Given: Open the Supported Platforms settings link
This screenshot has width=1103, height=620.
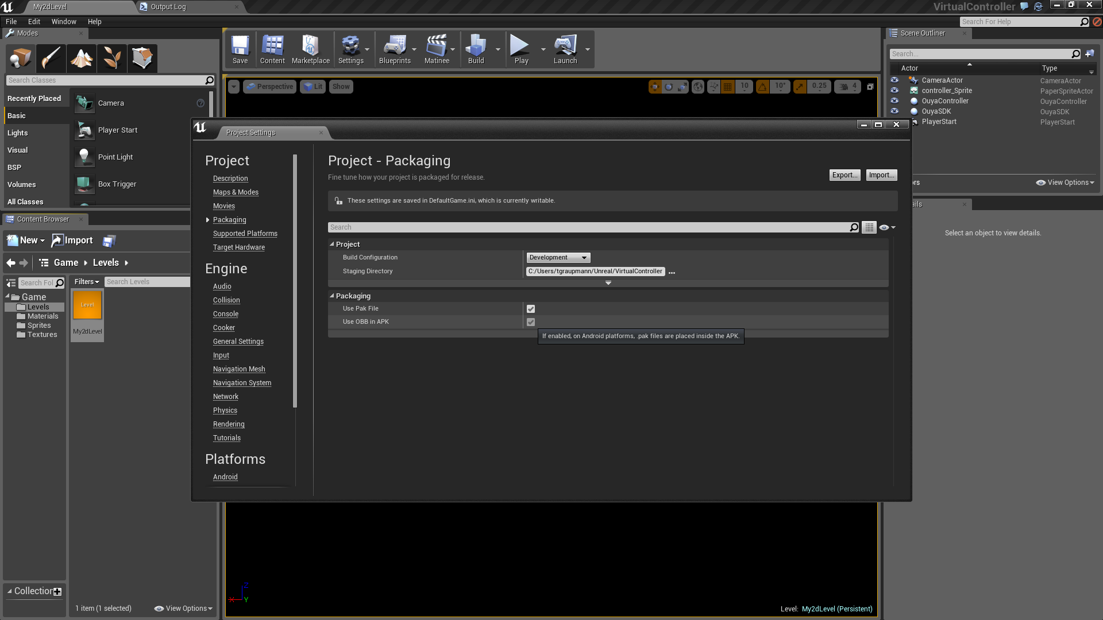Looking at the screenshot, I should [x=245, y=234].
